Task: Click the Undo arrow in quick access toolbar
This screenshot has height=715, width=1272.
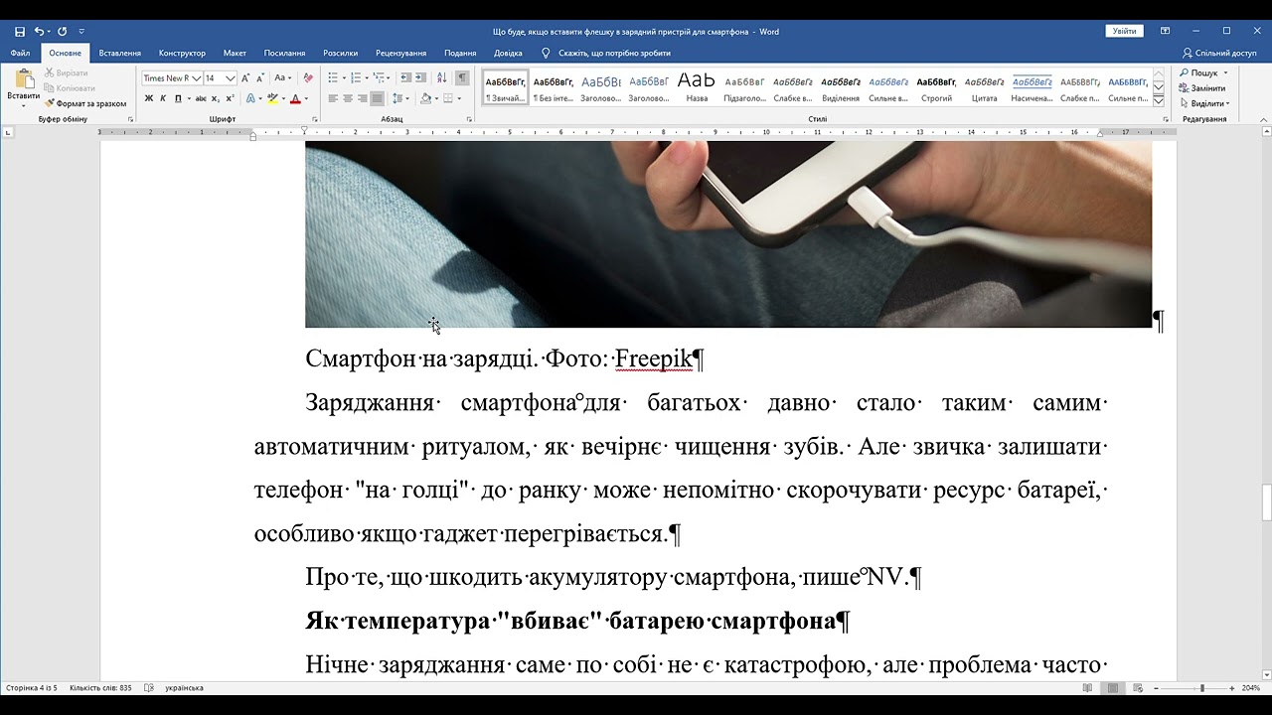Action: pyautogui.click(x=39, y=32)
